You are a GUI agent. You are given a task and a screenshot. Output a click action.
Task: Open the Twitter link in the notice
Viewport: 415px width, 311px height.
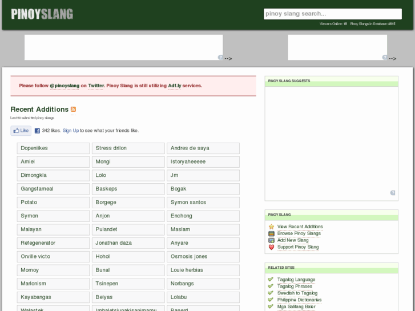pos(96,86)
